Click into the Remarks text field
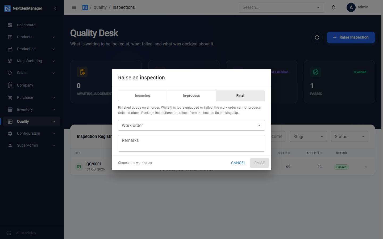 191,143
